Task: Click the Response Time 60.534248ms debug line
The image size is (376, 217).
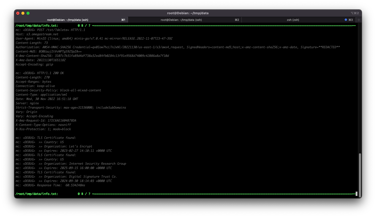Action: tap(51, 185)
